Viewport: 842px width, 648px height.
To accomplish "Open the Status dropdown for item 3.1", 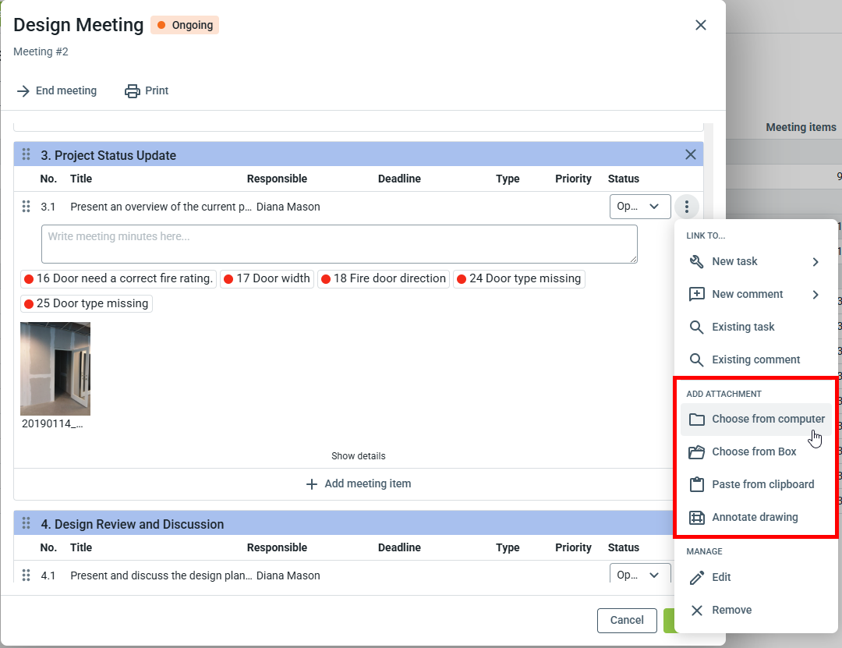I will click(x=639, y=207).
